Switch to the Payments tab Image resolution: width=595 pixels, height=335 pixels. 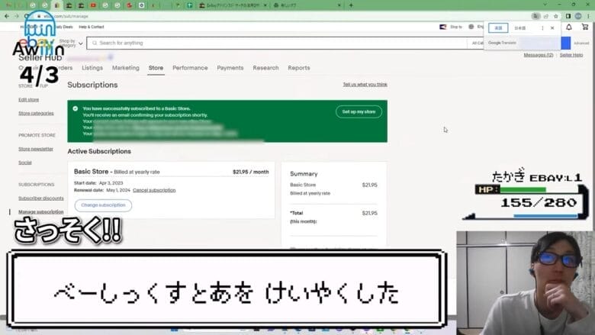230,68
